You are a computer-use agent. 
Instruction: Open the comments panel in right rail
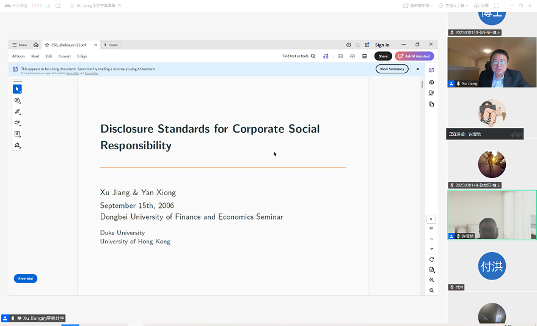coord(431,83)
